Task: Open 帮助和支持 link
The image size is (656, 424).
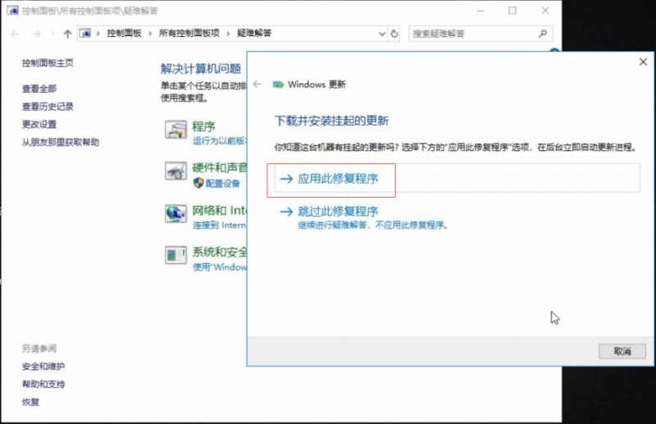Action: point(43,385)
